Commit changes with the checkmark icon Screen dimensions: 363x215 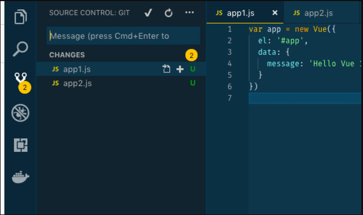click(148, 13)
